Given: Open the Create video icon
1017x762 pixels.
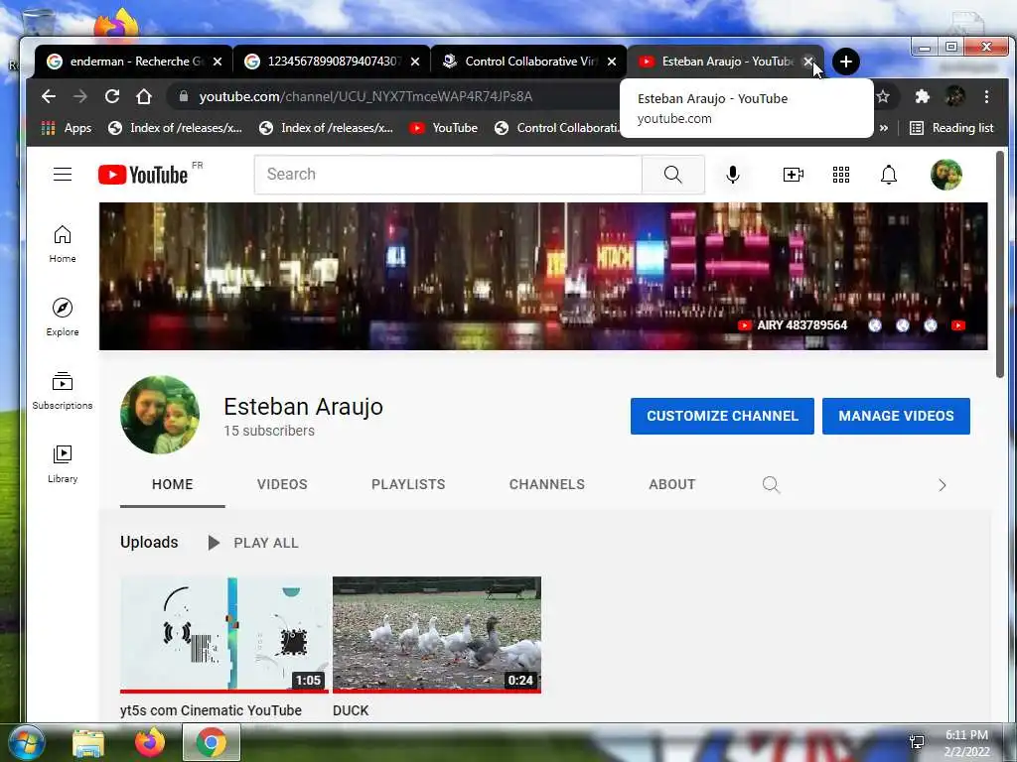Looking at the screenshot, I should (x=794, y=175).
